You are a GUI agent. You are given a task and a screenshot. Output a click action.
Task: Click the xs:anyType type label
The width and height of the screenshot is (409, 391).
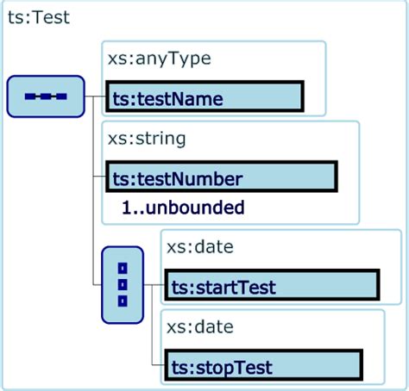click(x=159, y=59)
